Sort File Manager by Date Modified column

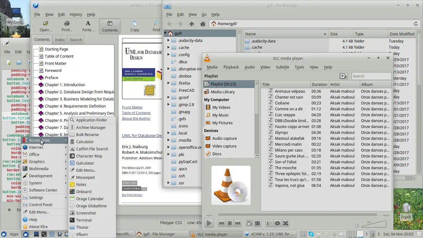402,34
